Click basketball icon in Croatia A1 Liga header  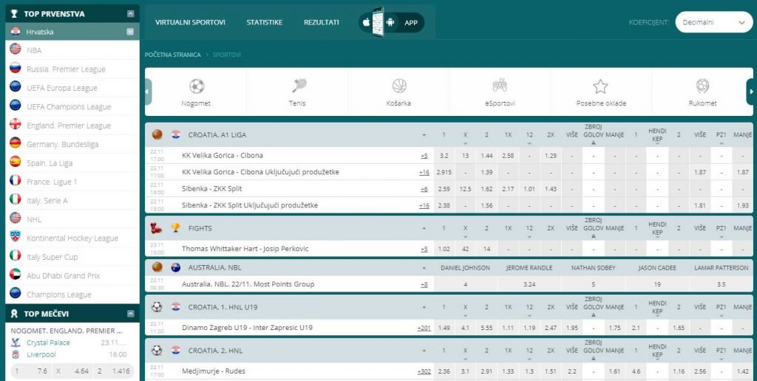157,134
